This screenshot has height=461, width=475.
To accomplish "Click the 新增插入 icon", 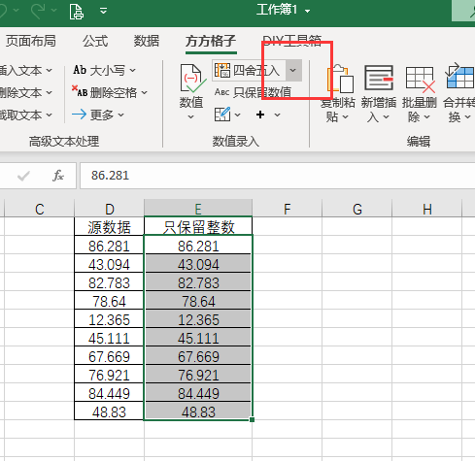I will pyautogui.click(x=379, y=78).
